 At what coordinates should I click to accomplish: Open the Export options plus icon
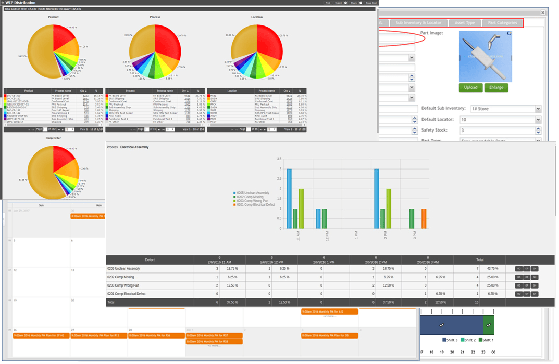(345, 3)
